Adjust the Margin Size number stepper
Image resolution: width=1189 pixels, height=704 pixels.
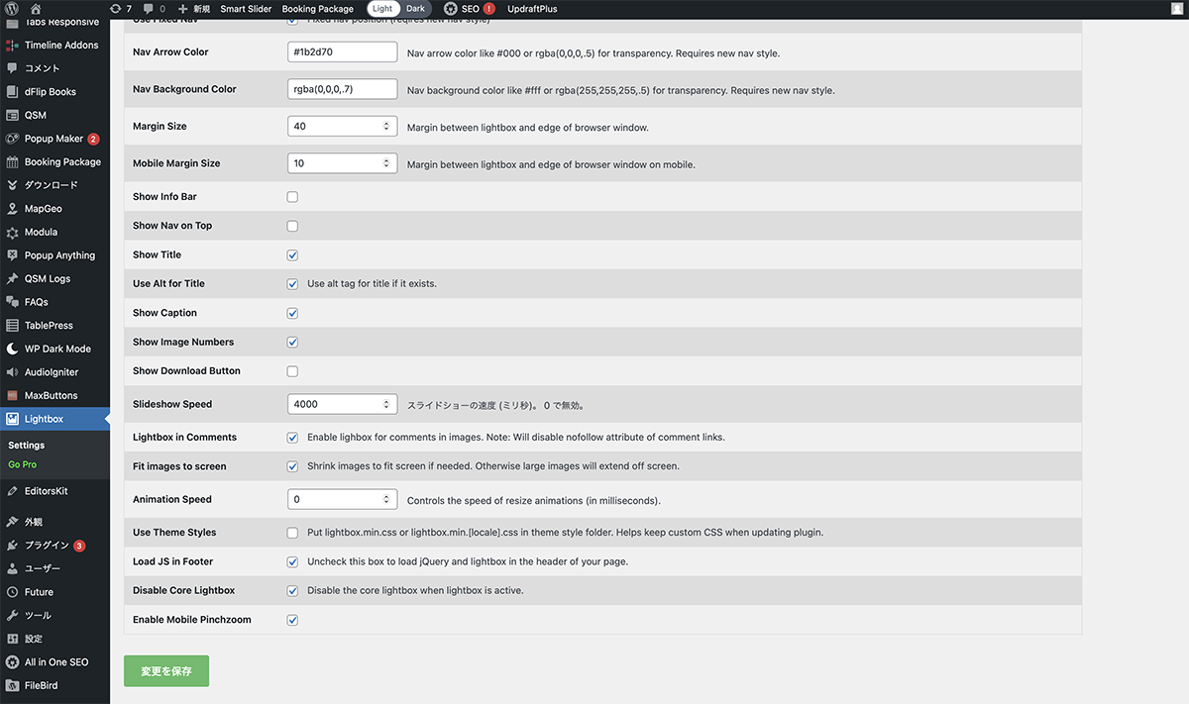point(386,127)
